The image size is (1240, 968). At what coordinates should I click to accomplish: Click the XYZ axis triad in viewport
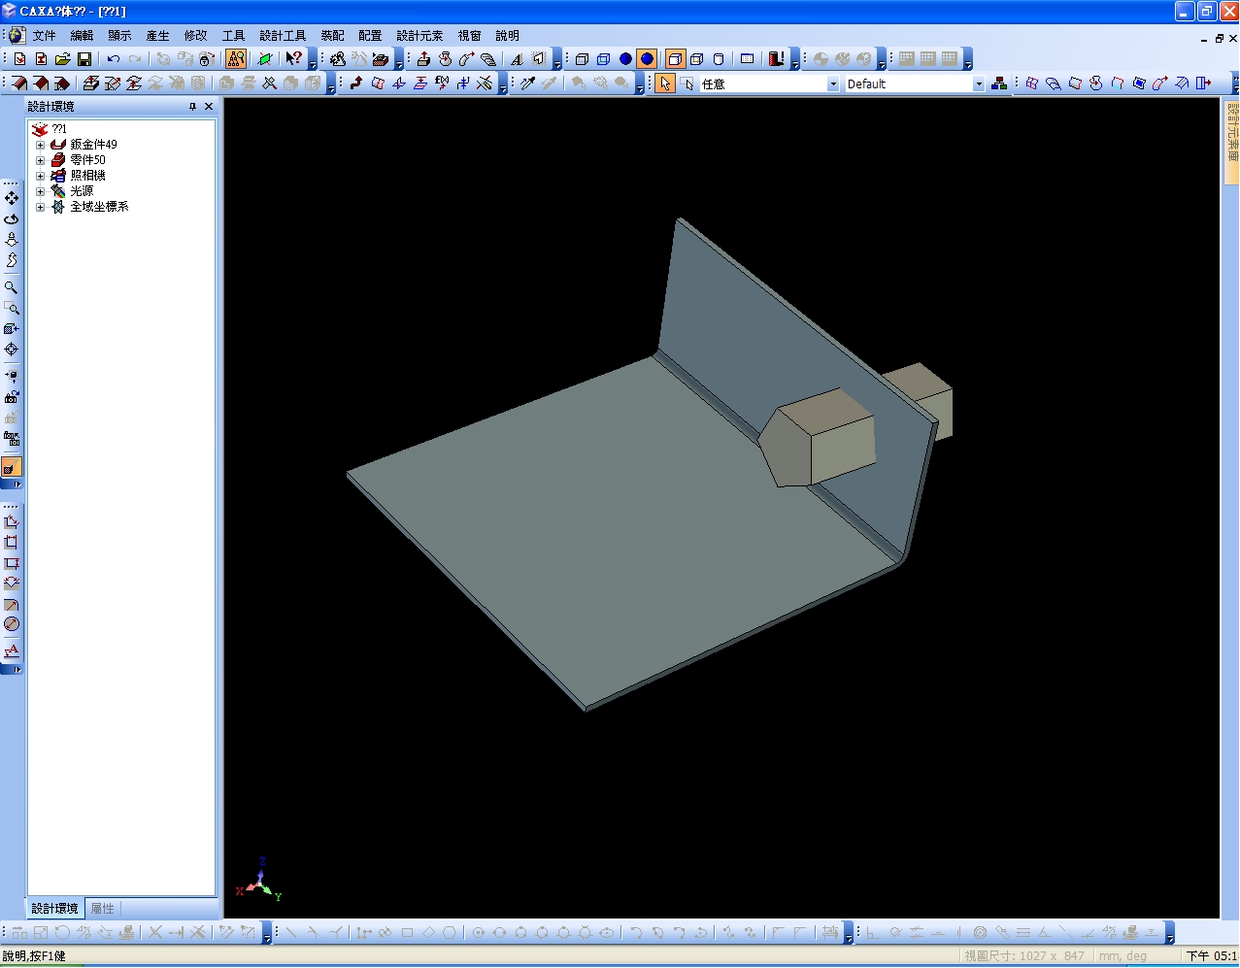(259, 881)
